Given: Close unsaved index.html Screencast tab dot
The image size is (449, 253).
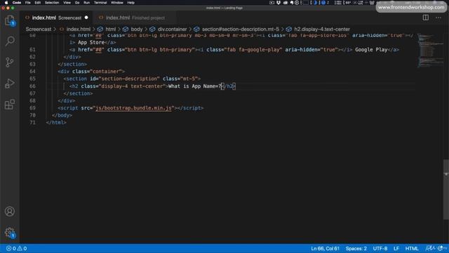Looking at the screenshot, I should (86, 18).
